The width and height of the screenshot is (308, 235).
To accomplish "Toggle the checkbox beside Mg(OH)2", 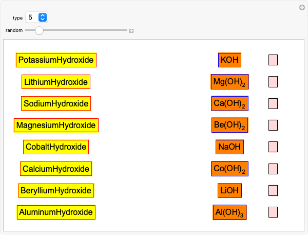I will (x=273, y=82).
